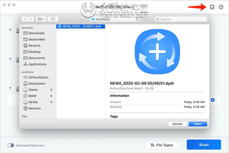The image size is (229, 153).
Task: Click the import scan result icon
Action: coord(212,7)
